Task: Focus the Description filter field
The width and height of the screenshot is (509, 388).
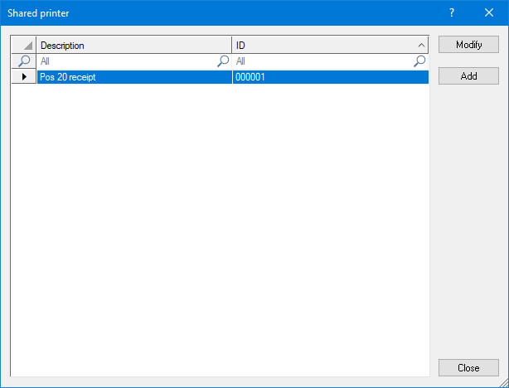Action: [x=124, y=61]
